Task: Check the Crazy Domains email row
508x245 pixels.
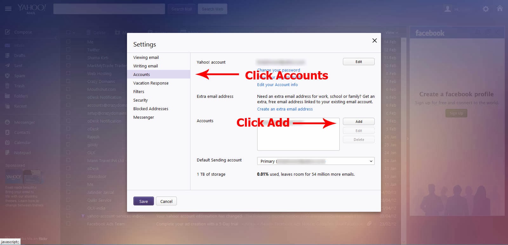Action: [68, 81]
